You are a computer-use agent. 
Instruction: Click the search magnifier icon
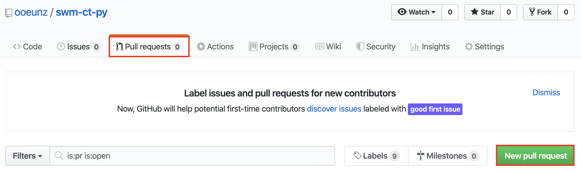(59, 156)
